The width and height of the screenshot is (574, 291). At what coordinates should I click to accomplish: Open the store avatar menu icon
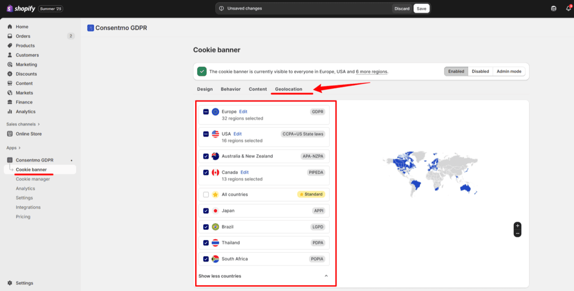pyautogui.click(x=554, y=9)
